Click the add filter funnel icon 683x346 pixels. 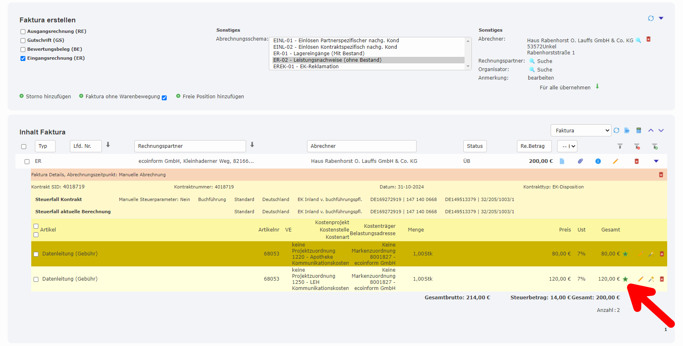pos(655,146)
